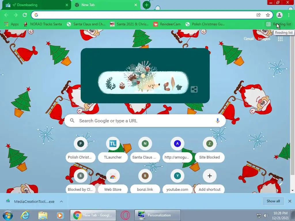Click the Gmail link
Image resolution: width=295 pixels, height=221 pixels.
click(249, 39)
